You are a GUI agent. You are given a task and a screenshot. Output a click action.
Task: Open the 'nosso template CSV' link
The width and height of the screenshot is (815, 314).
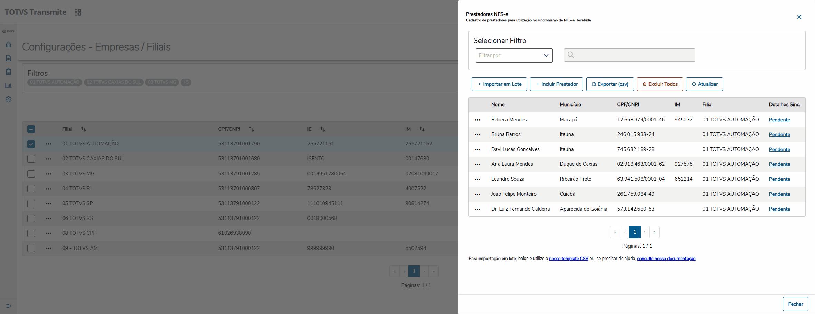[568, 259]
